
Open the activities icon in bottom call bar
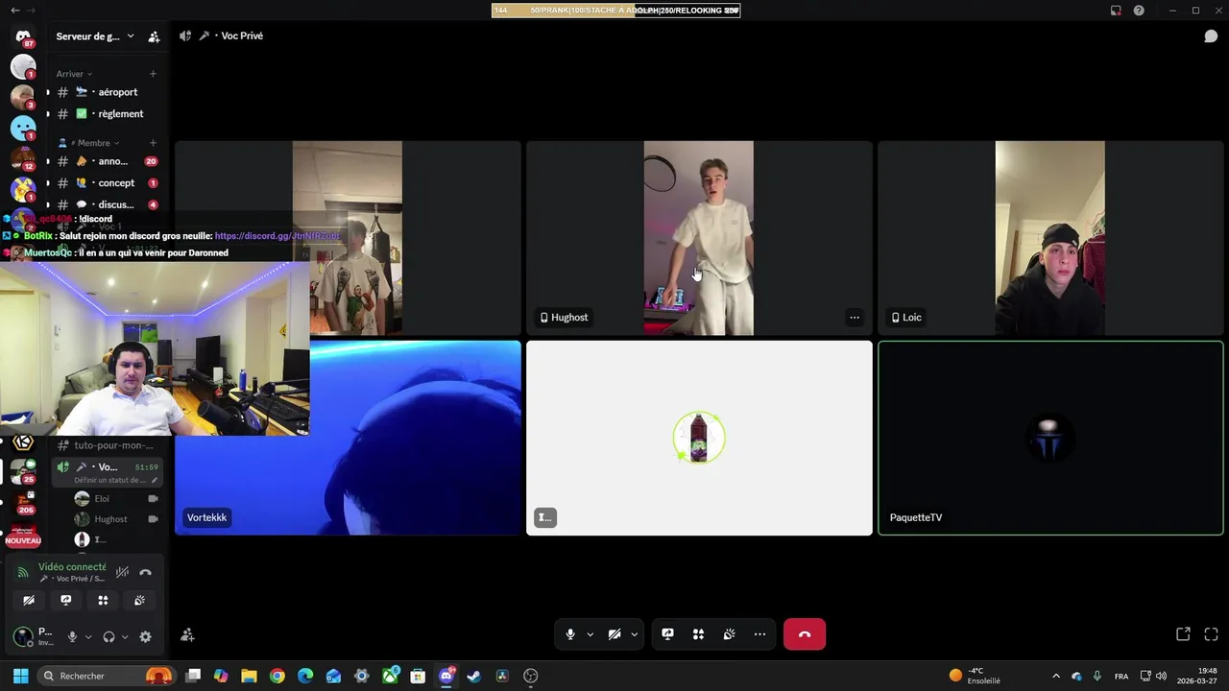tap(698, 634)
